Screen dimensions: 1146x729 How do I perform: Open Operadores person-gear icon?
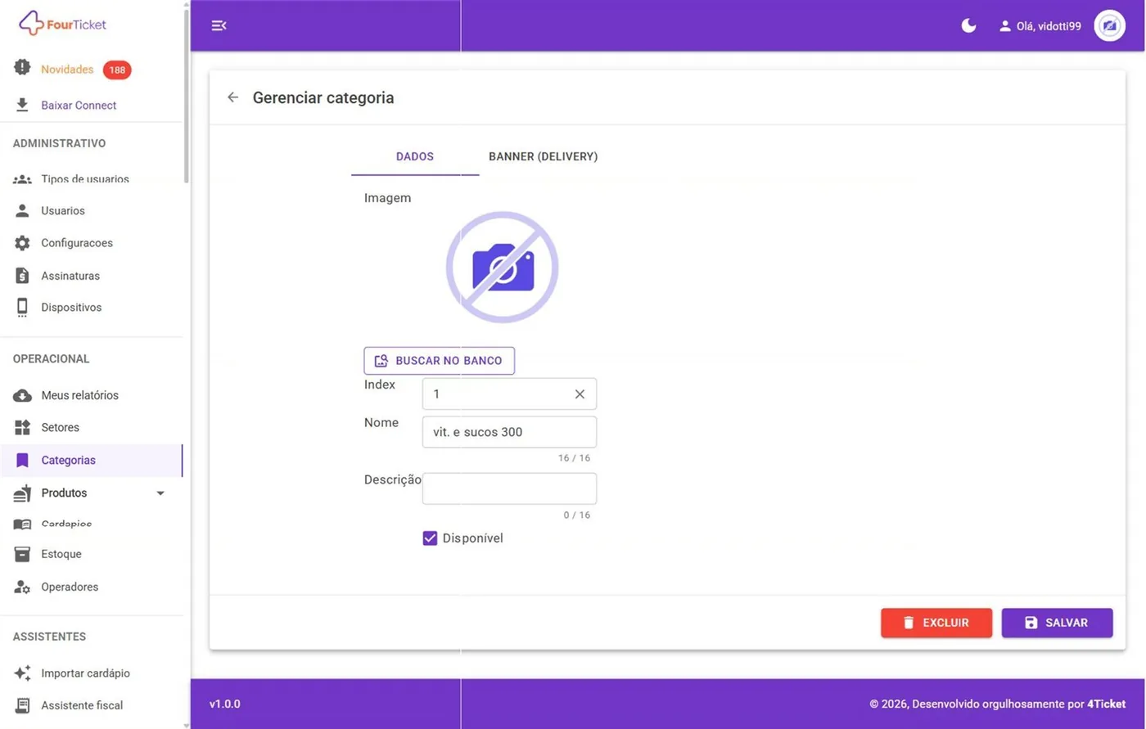click(x=23, y=587)
